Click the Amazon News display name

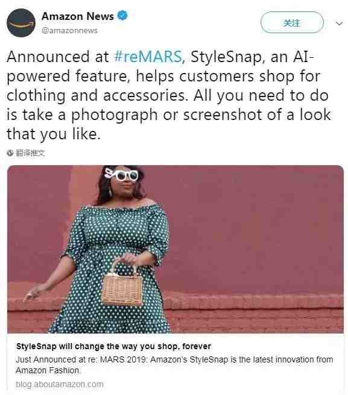78,16
